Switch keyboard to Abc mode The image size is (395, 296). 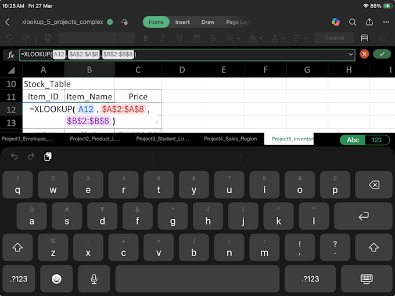tap(353, 140)
